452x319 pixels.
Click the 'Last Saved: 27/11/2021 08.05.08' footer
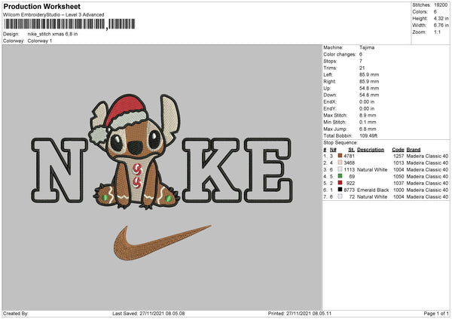click(x=148, y=313)
